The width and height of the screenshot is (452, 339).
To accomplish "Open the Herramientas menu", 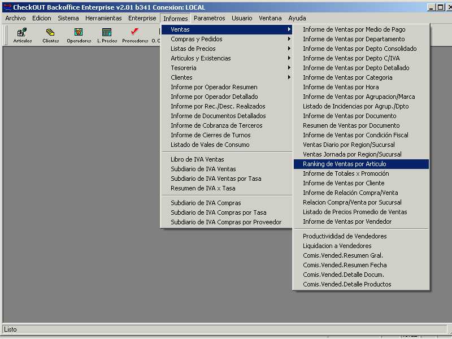I will click(x=103, y=18).
